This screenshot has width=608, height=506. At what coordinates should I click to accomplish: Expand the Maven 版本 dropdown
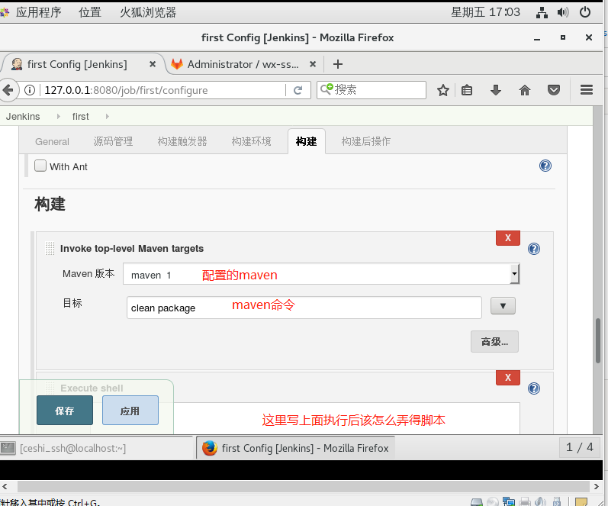pos(514,274)
